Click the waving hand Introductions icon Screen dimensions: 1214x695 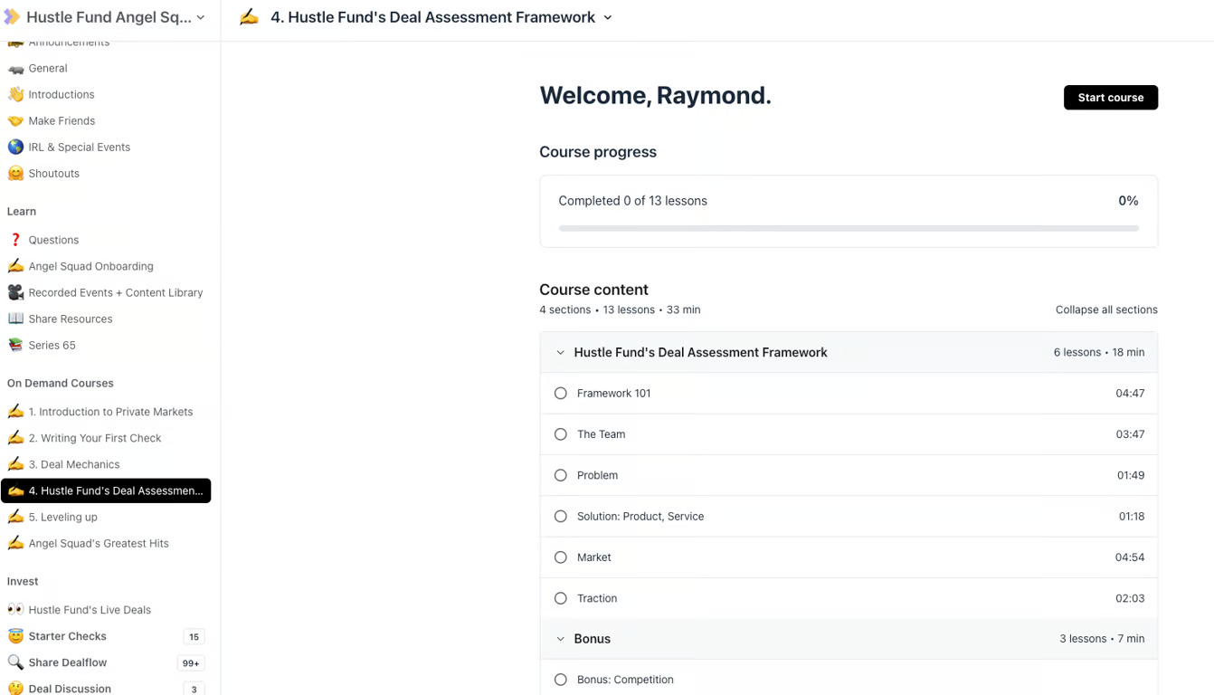tap(15, 94)
